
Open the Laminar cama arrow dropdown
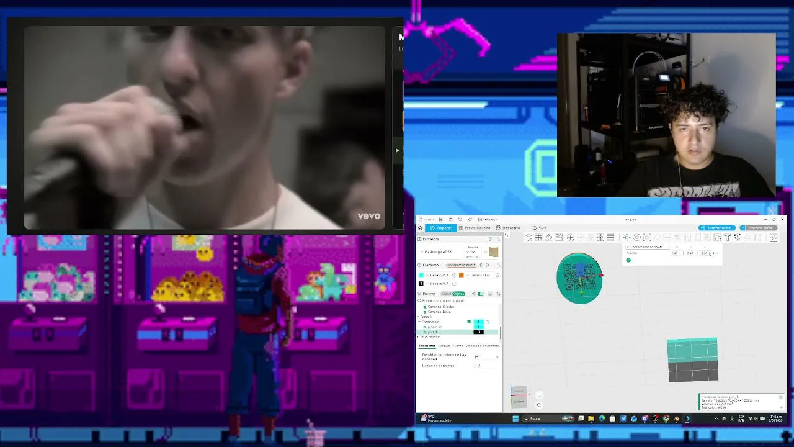tap(700, 228)
